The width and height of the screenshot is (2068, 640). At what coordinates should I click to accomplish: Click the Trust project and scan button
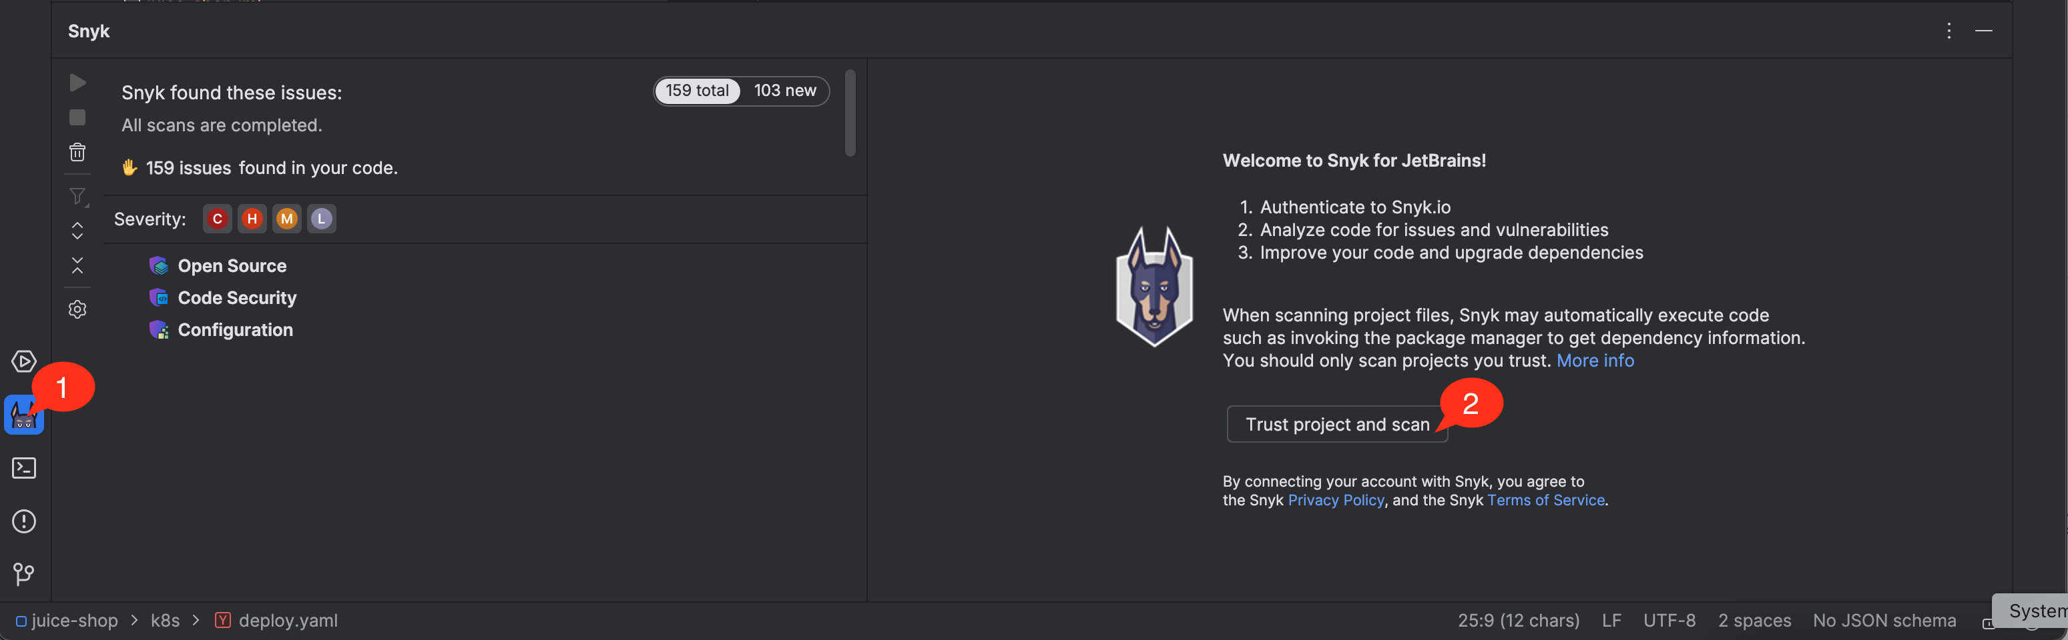[x=1336, y=424]
